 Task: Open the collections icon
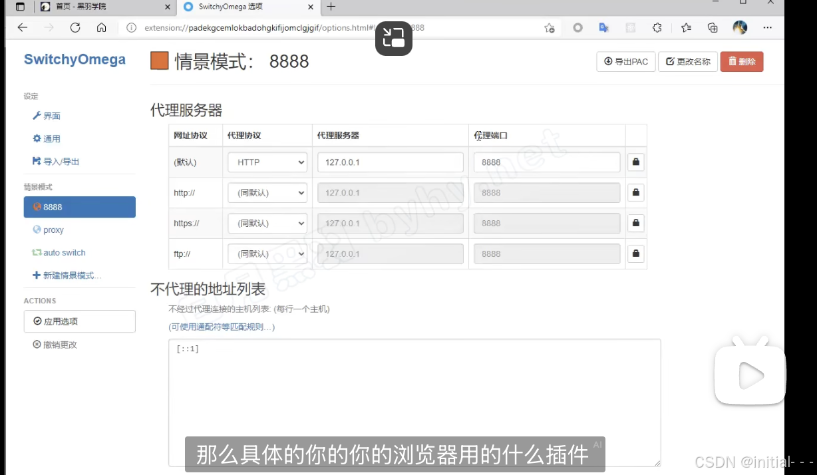tap(713, 28)
